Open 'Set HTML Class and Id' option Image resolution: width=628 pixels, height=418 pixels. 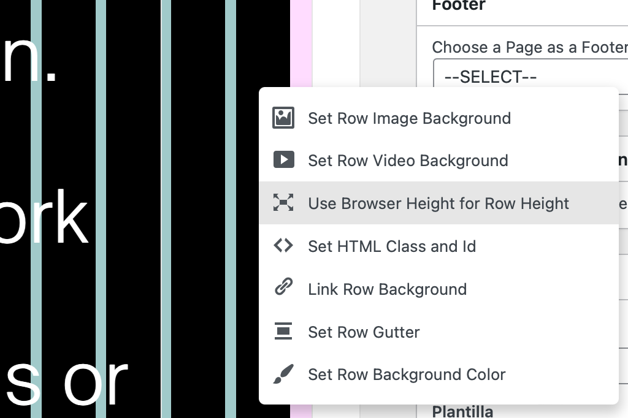(x=392, y=246)
